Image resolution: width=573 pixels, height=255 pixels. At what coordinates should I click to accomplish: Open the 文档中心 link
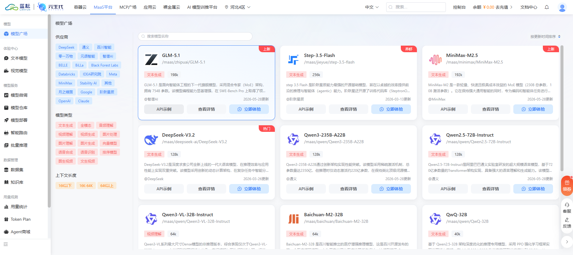point(529,7)
